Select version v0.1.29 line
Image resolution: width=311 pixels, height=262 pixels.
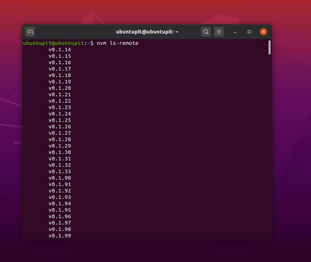click(x=60, y=146)
